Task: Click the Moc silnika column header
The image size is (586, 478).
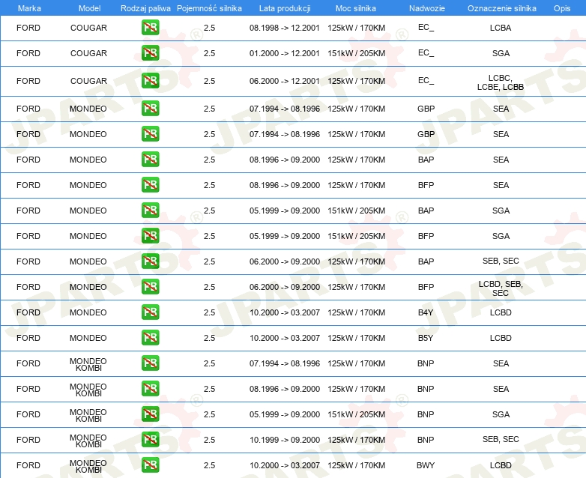Action: (356, 8)
